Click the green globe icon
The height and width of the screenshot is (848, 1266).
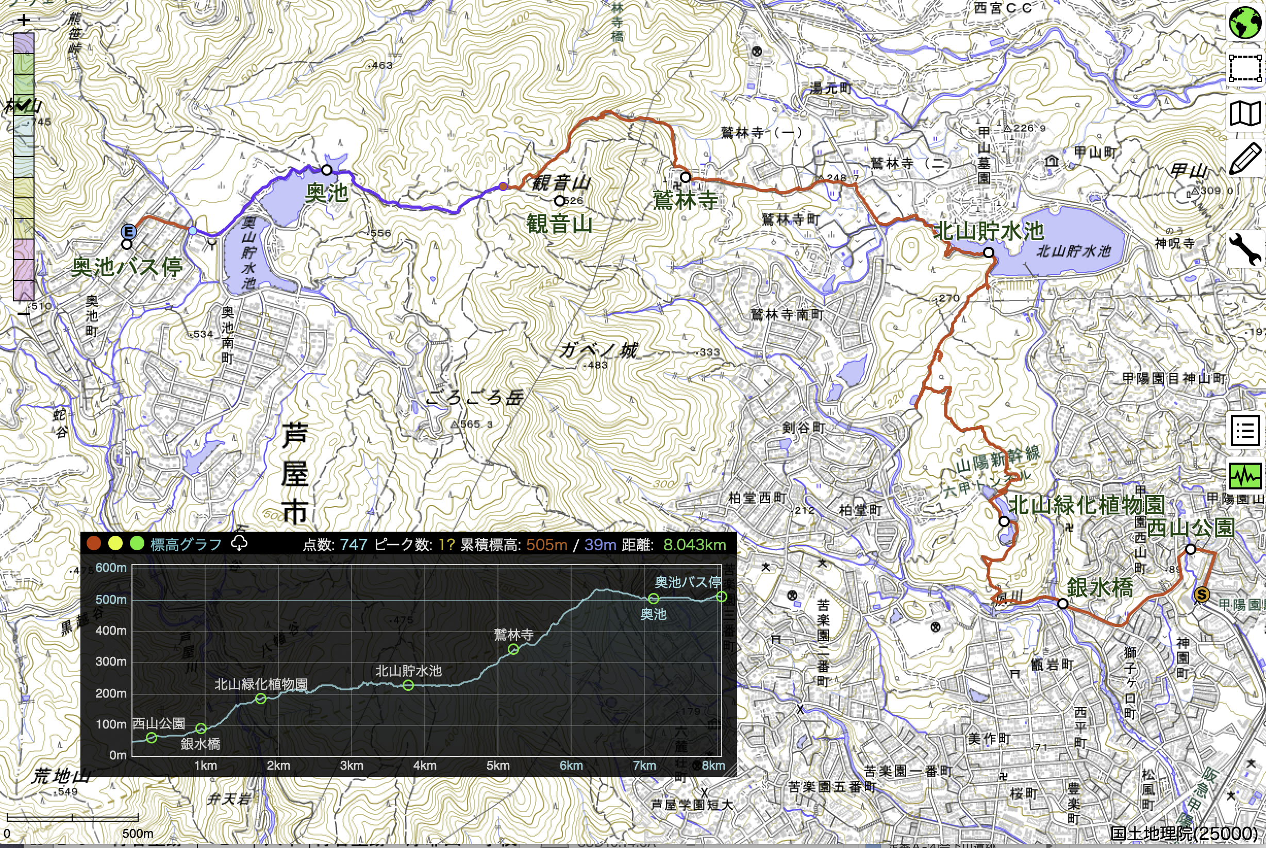click(x=1245, y=23)
